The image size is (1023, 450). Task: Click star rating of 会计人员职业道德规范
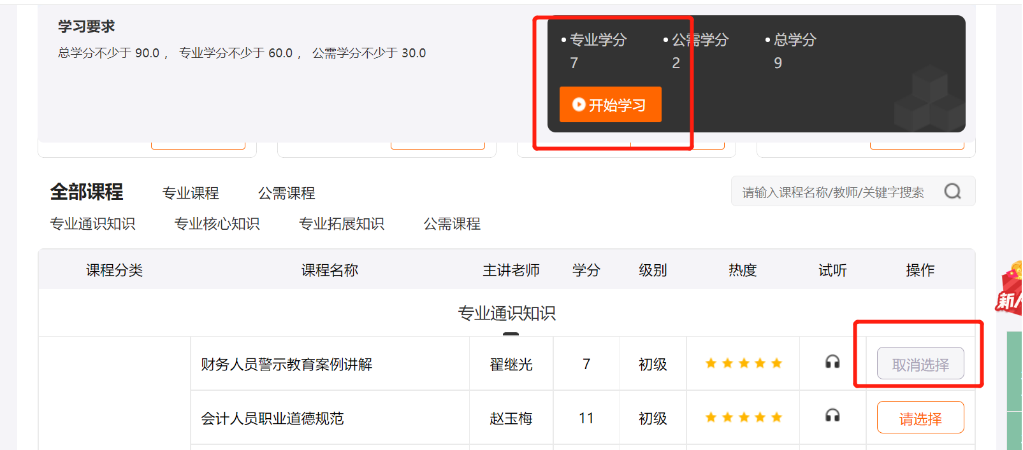click(743, 418)
